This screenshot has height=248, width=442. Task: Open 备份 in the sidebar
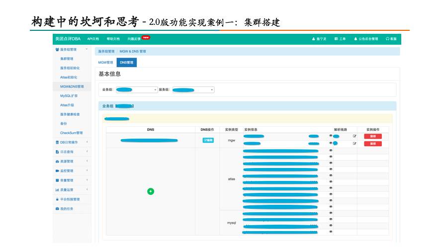(x=64, y=124)
